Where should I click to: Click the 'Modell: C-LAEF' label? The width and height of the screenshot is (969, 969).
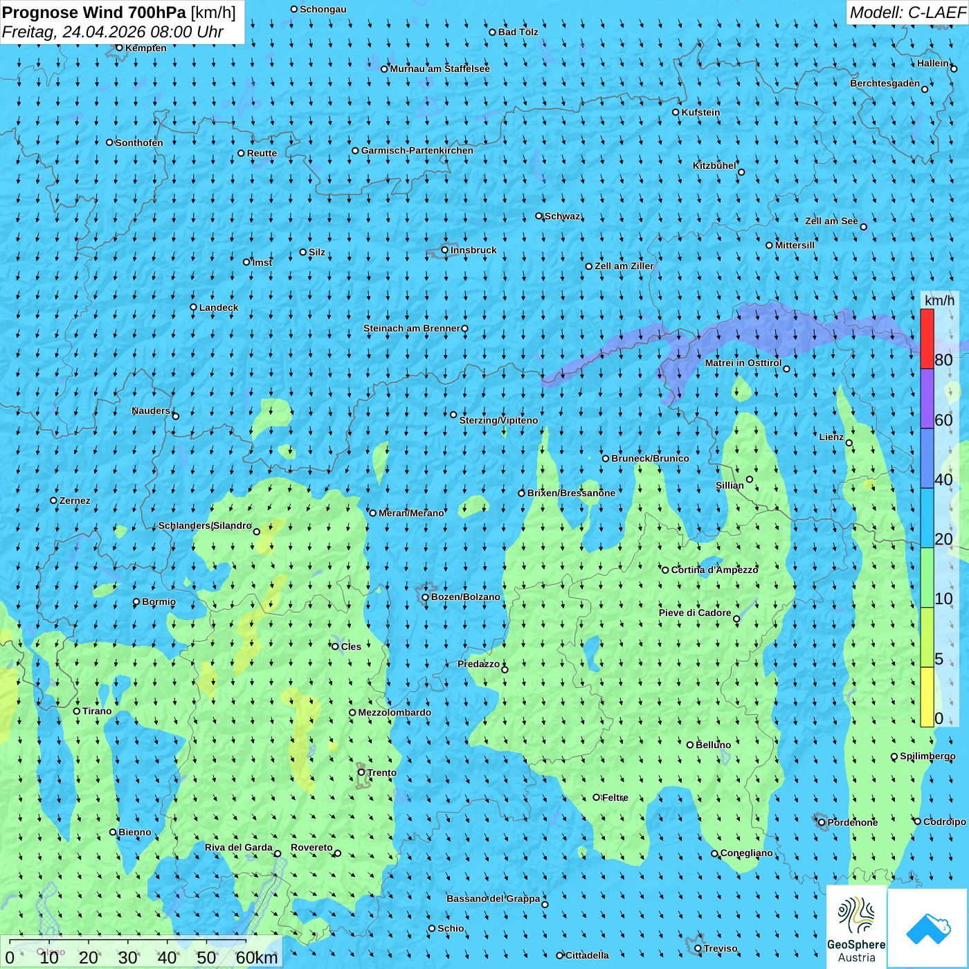(x=907, y=12)
